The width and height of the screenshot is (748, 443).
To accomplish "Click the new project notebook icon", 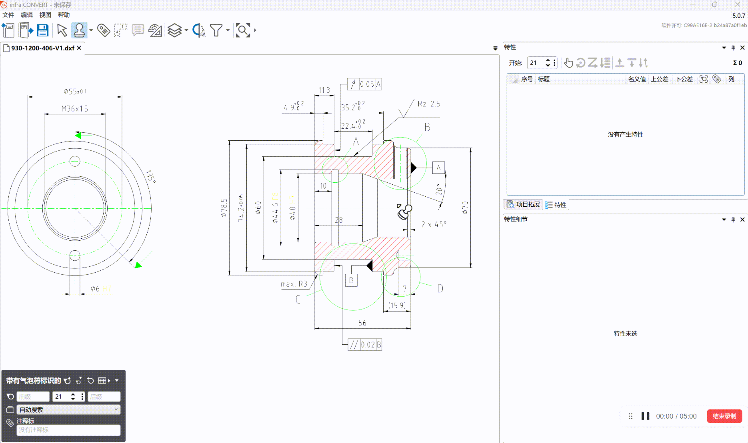I will click(8, 30).
